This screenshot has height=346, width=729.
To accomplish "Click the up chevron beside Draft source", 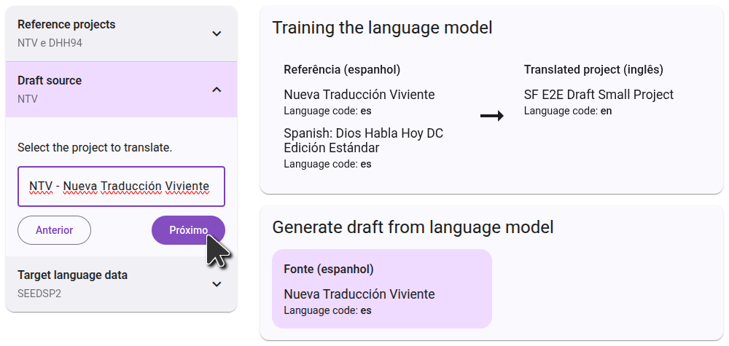I will tap(217, 90).
